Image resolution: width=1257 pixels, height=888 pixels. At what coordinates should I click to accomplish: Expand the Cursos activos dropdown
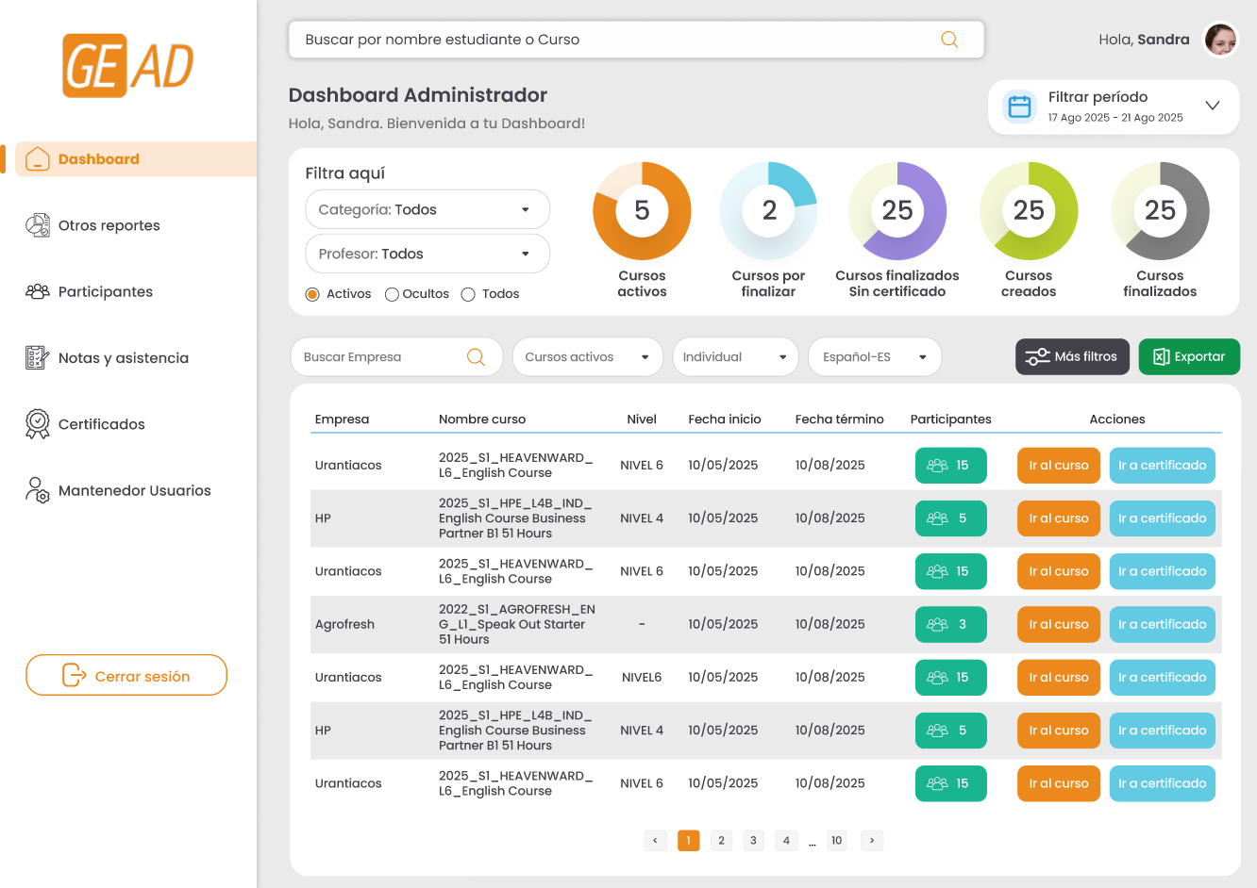pyautogui.click(x=587, y=357)
